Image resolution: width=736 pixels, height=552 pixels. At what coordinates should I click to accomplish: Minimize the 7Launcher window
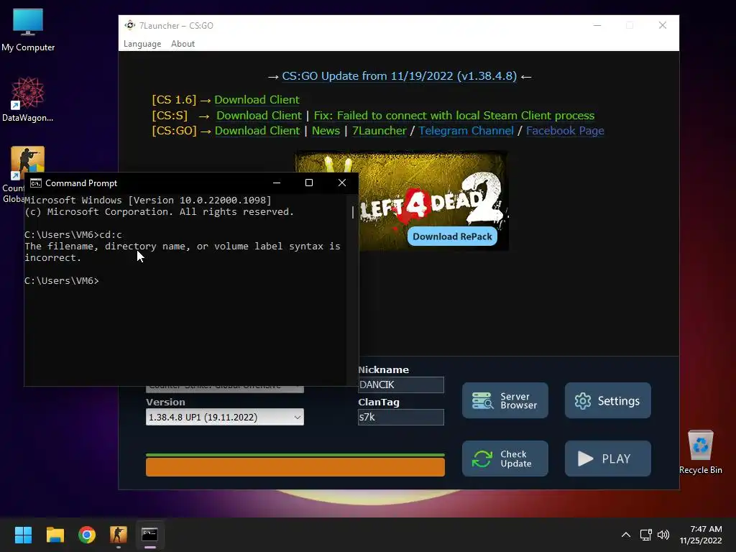pyautogui.click(x=597, y=25)
